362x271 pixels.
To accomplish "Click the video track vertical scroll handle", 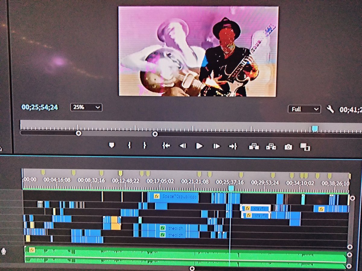I will point(352,198).
